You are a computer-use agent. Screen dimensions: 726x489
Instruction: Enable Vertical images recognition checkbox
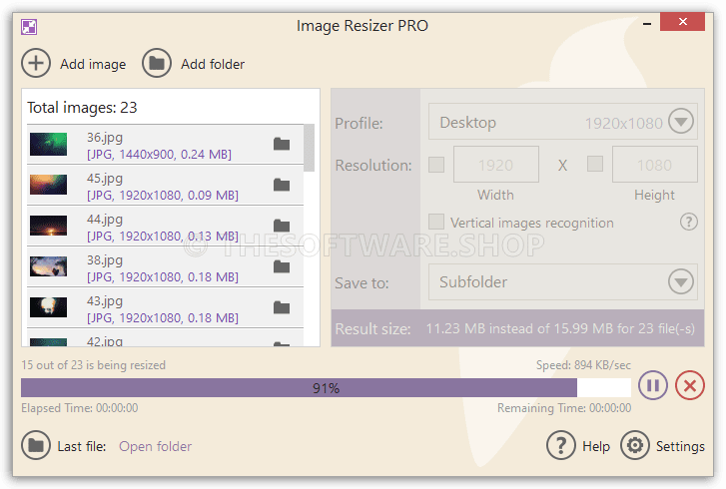click(x=436, y=222)
